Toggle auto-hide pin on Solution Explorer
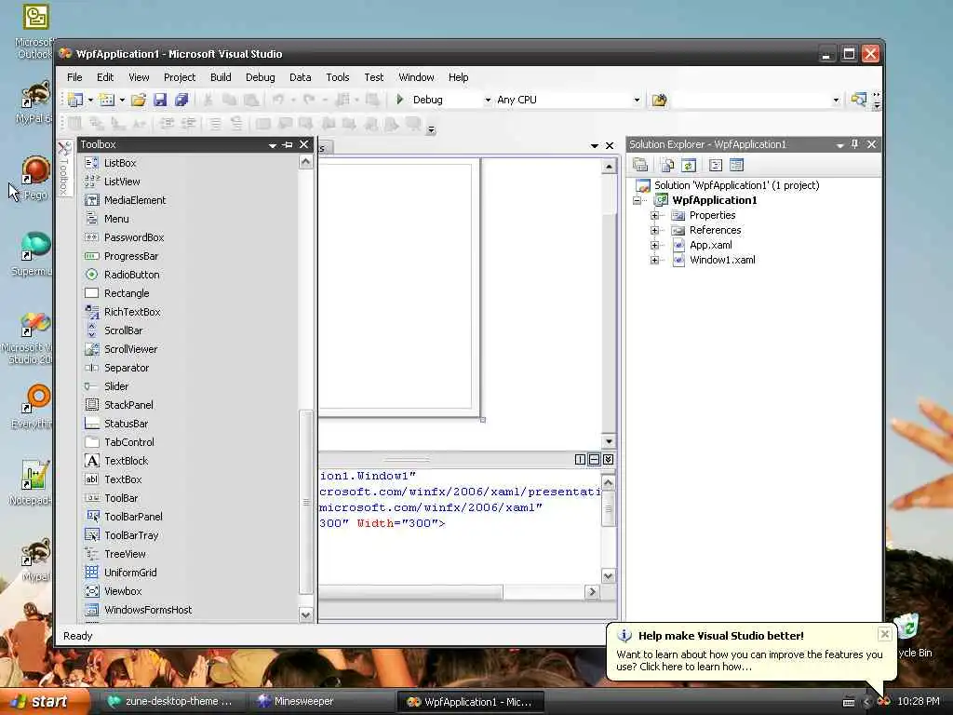This screenshot has width=953, height=715. [854, 144]
